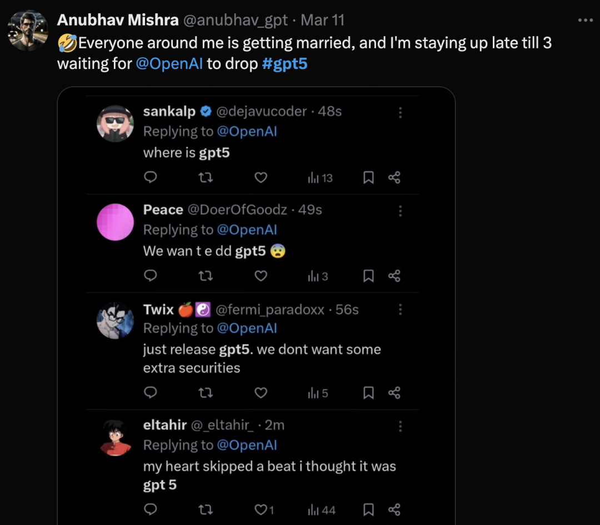
Task: Expand the options menu on Twix's reply
Action: click(x=400, y=309)
